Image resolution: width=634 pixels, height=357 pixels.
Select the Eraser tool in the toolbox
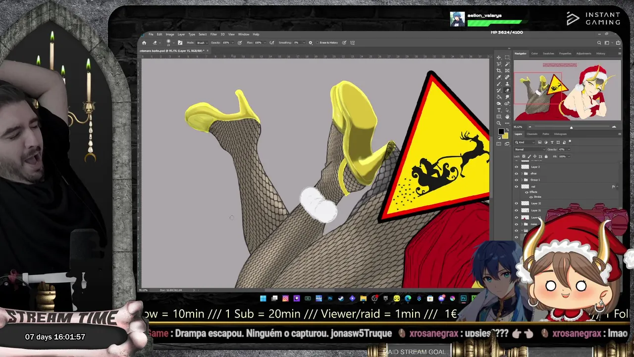[507, 90]
